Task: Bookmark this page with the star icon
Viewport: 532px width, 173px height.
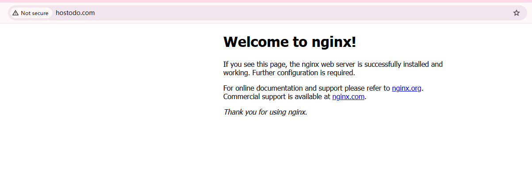Action: click(516, 13)
